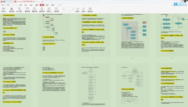188x107 pixels.
Task: Save document with the save icon
Action: point(5,5)
